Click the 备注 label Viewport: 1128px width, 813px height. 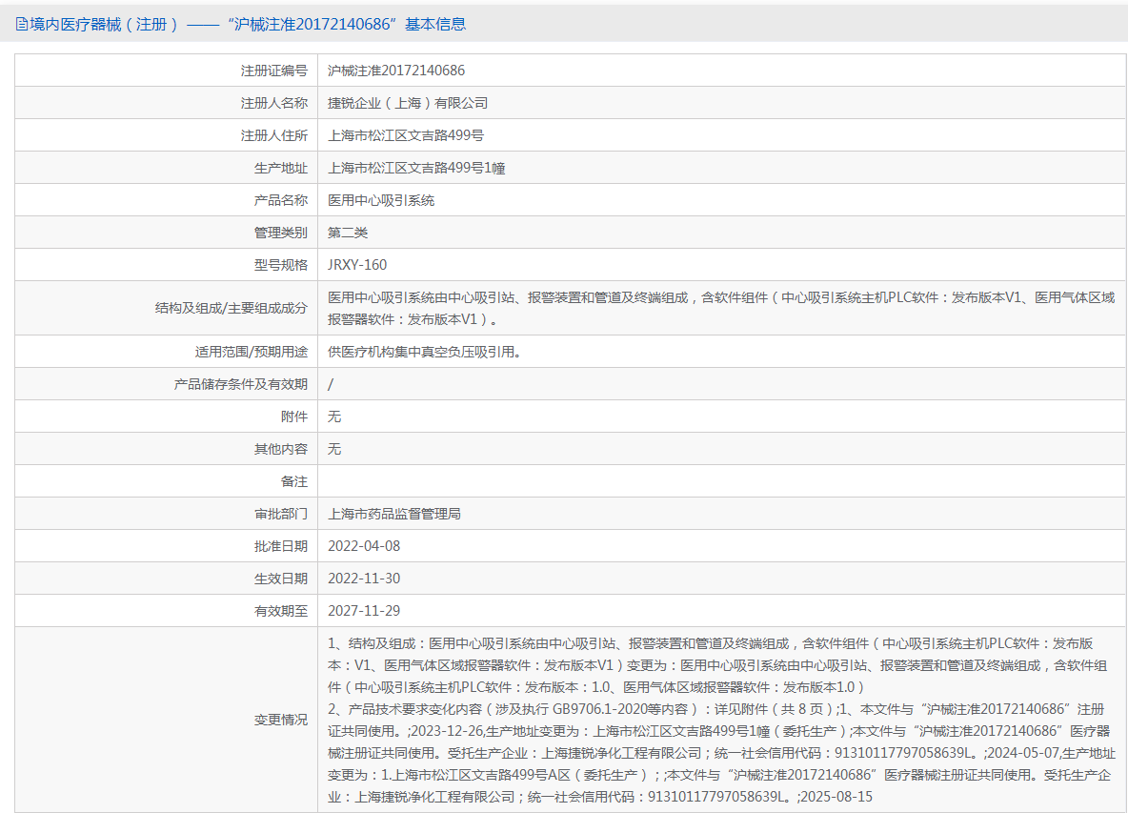tap(294, 481)
